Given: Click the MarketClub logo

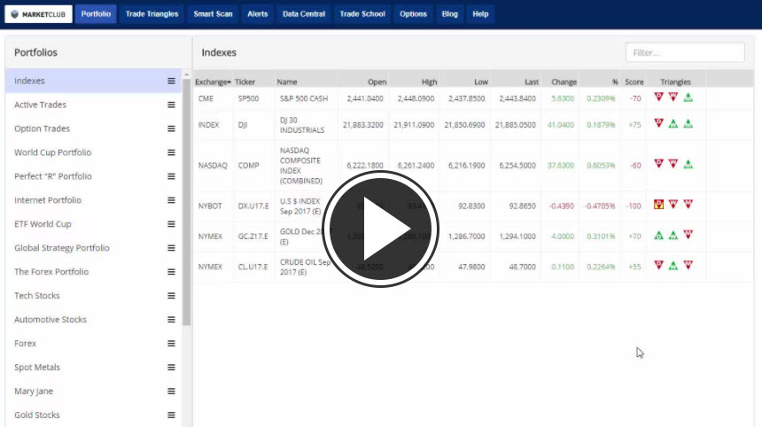Looking at the screenshot, I should tap(38, 14).
